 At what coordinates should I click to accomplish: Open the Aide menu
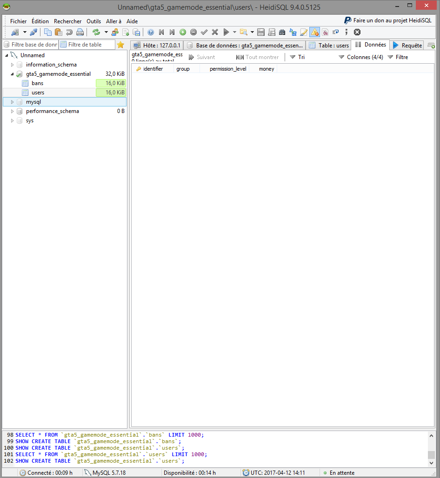(132, 21)
